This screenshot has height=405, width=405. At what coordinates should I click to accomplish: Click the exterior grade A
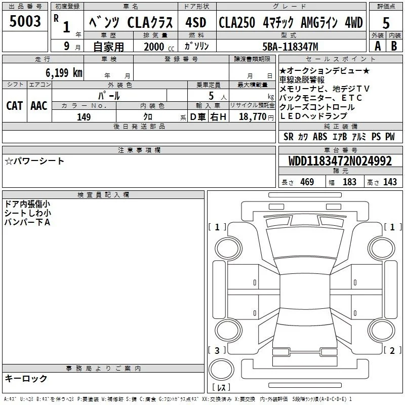(378, 46)
